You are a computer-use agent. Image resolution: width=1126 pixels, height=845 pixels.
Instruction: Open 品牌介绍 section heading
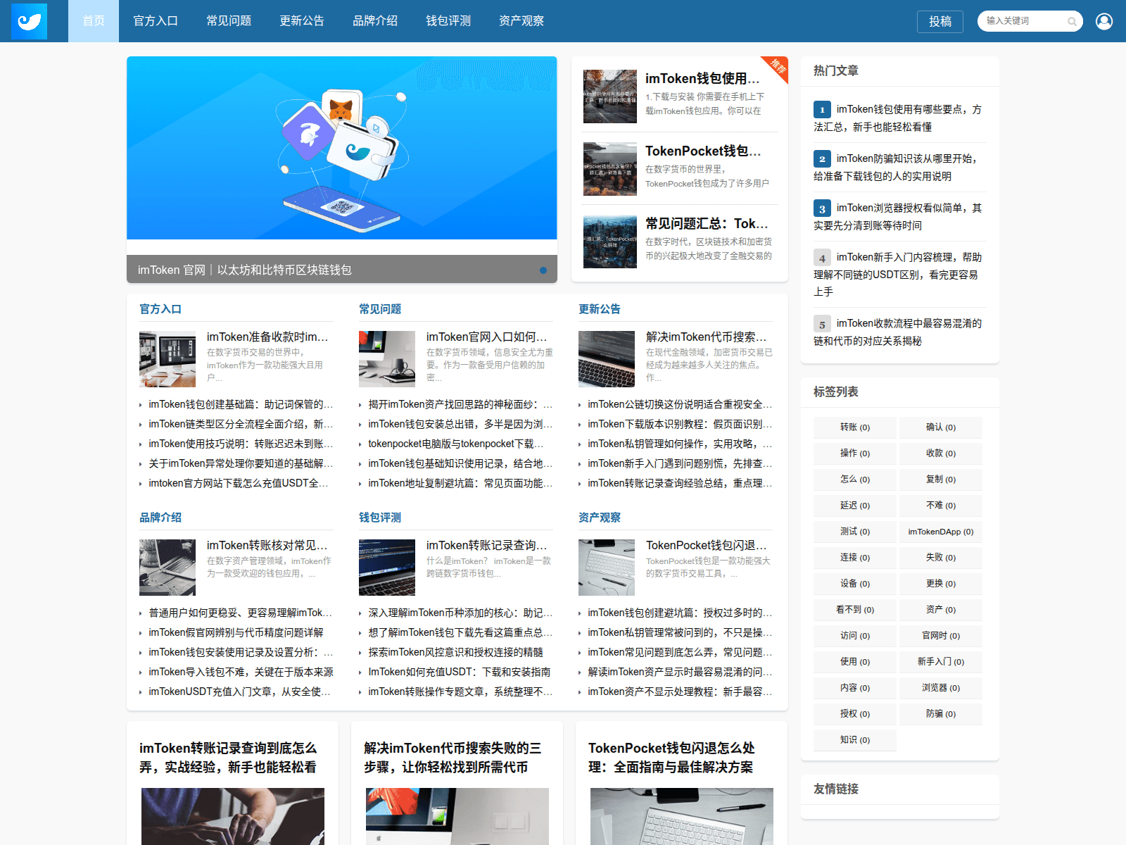tap(160, 518)
